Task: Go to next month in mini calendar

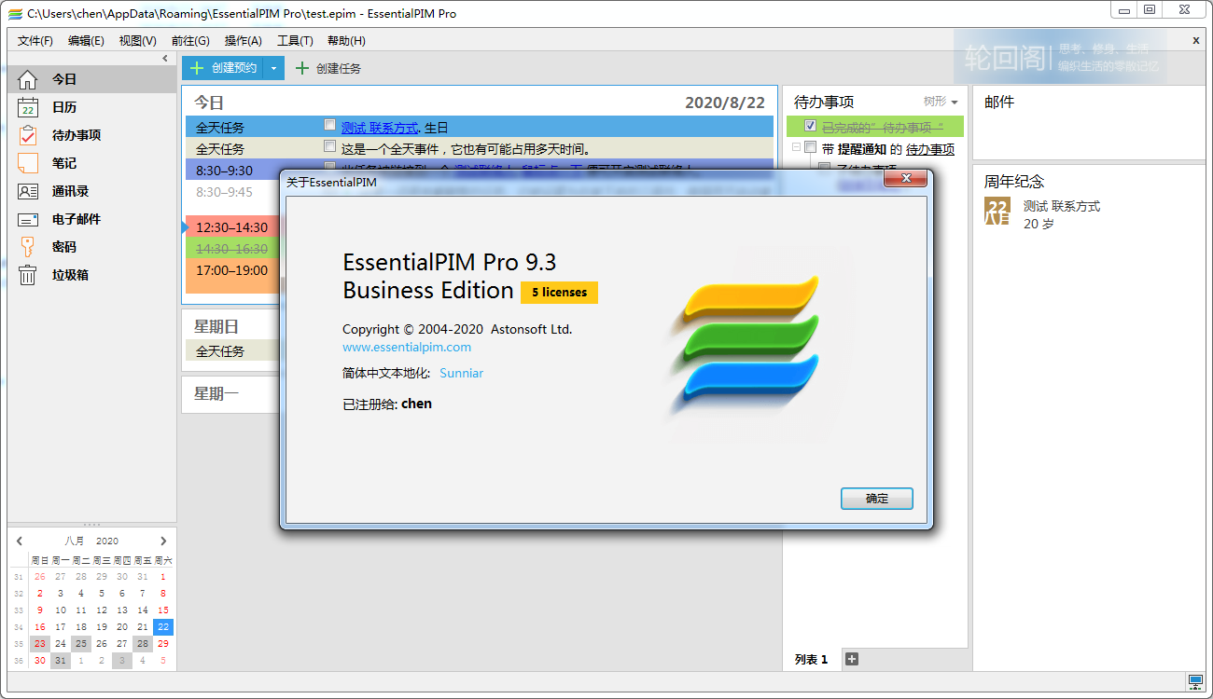Action: click(163, 541)
